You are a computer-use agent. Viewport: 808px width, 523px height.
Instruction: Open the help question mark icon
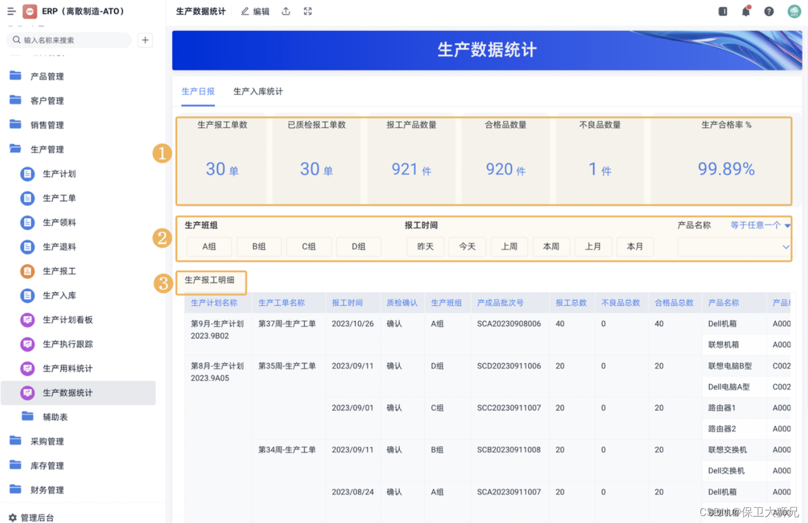click(x=769, y=11)
